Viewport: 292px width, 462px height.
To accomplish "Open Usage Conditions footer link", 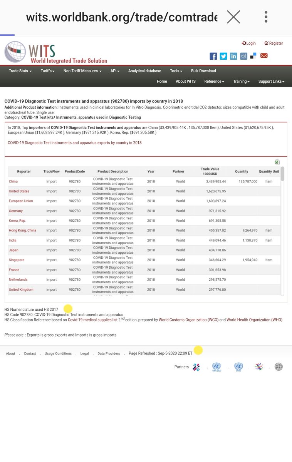I will tap(58, 353).
